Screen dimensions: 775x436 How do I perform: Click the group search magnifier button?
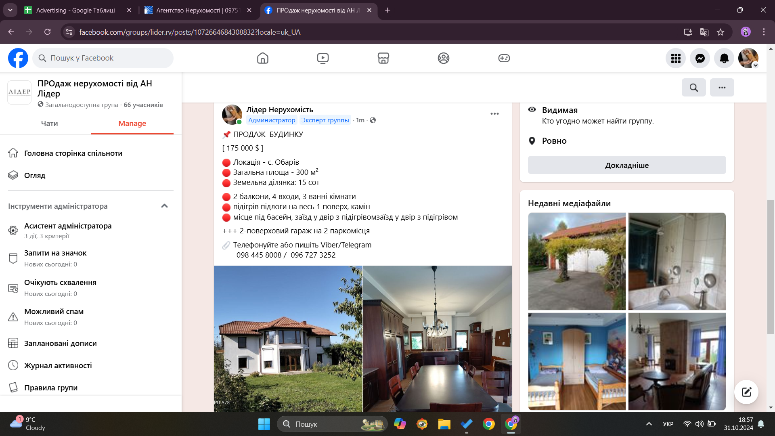tap(693, 87)
